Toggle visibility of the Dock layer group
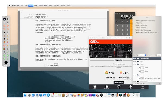The image size is (163, 102). tap(135, 61)
